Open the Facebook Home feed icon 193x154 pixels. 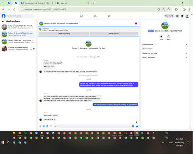(x=81, y=16)
